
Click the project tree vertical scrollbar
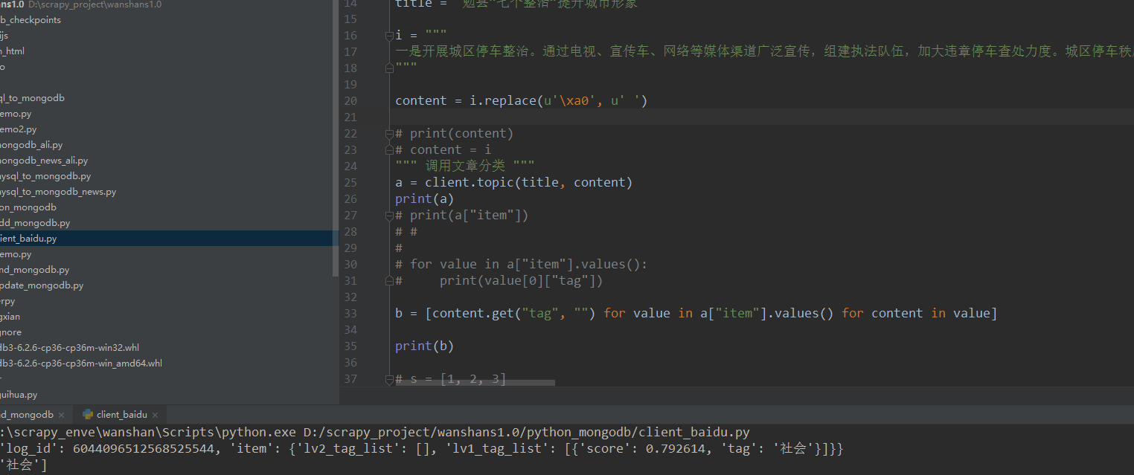pyautogui.click(x=336, y=138)
